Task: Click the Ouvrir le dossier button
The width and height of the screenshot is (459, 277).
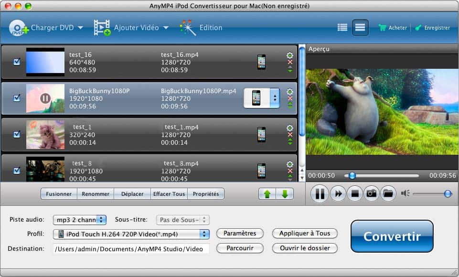Action: (305, 248)
